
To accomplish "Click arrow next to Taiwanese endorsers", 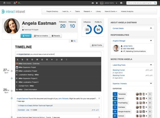I will [146, 94].
